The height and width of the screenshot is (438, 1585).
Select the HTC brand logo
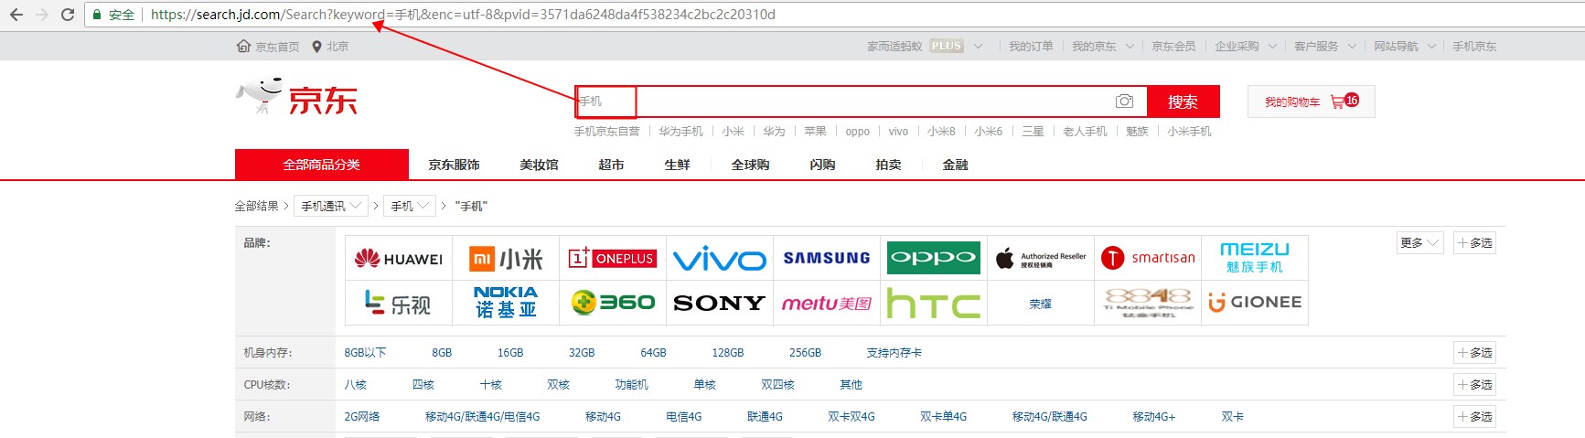[934, 304]
